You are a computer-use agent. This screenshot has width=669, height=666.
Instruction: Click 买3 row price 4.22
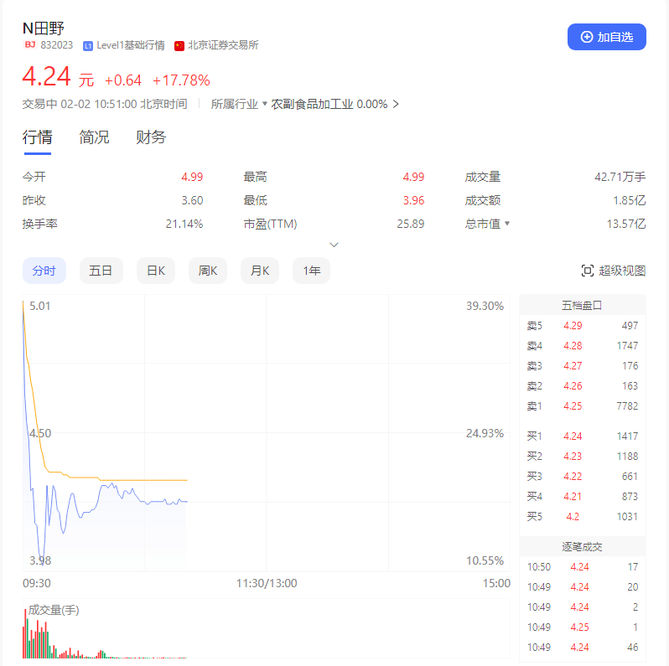pos(573,477)
